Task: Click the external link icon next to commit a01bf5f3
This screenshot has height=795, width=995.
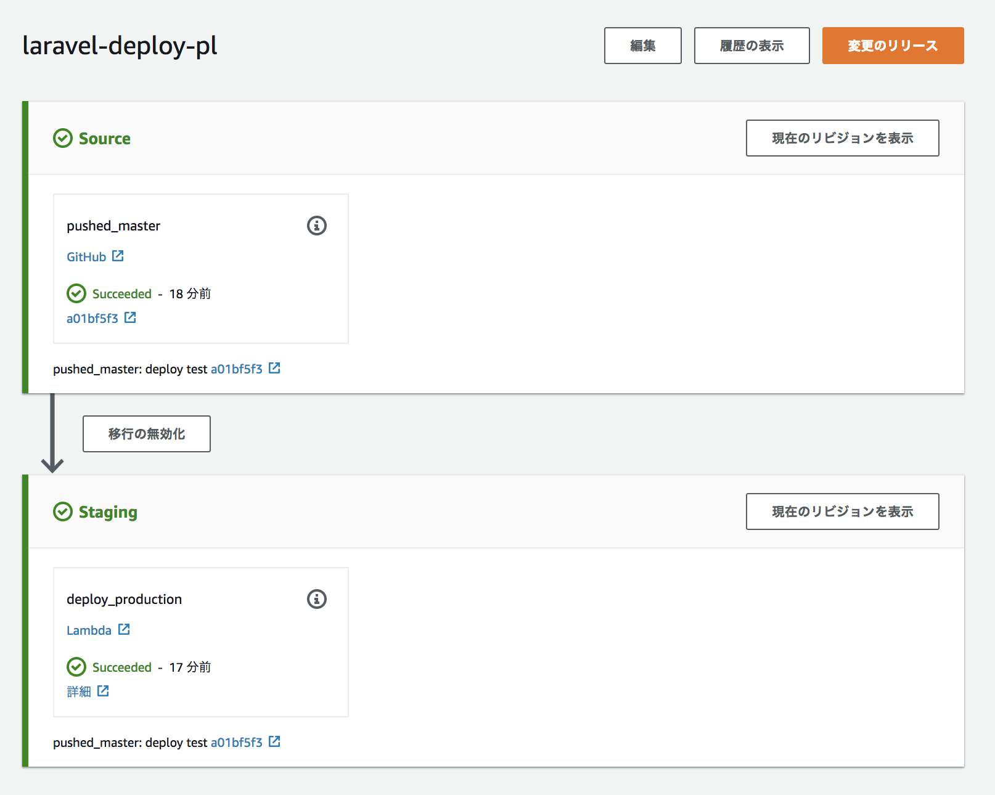Action: [x=129, y=317]
